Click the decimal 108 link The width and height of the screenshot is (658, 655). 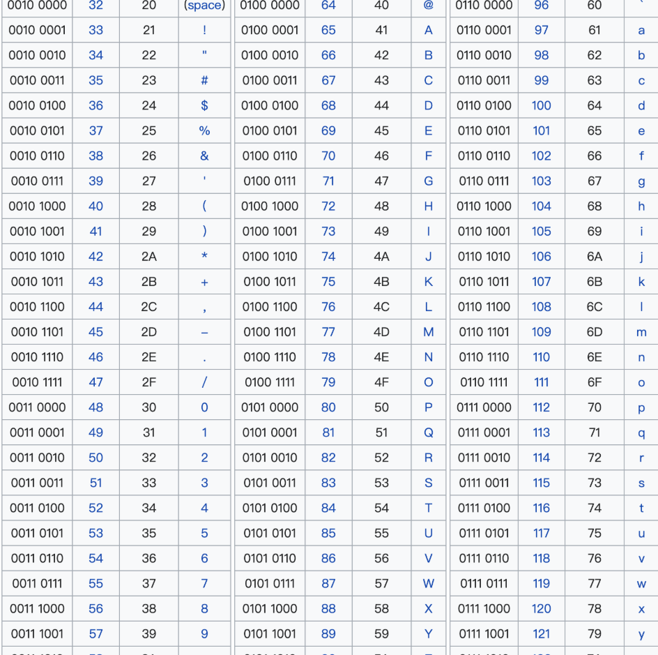click(542, 308)
